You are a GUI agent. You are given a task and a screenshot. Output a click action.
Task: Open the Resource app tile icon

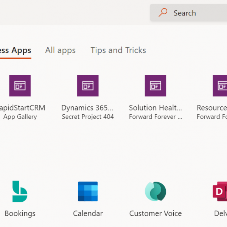[220, 86]
